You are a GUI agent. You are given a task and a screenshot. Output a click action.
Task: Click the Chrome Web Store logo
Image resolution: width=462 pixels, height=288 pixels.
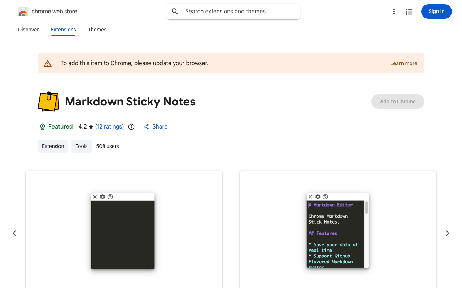pyautogui.click(x=23, y=12)
